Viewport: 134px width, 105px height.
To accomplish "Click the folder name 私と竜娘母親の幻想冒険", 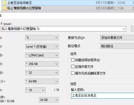I will (24, 8).
